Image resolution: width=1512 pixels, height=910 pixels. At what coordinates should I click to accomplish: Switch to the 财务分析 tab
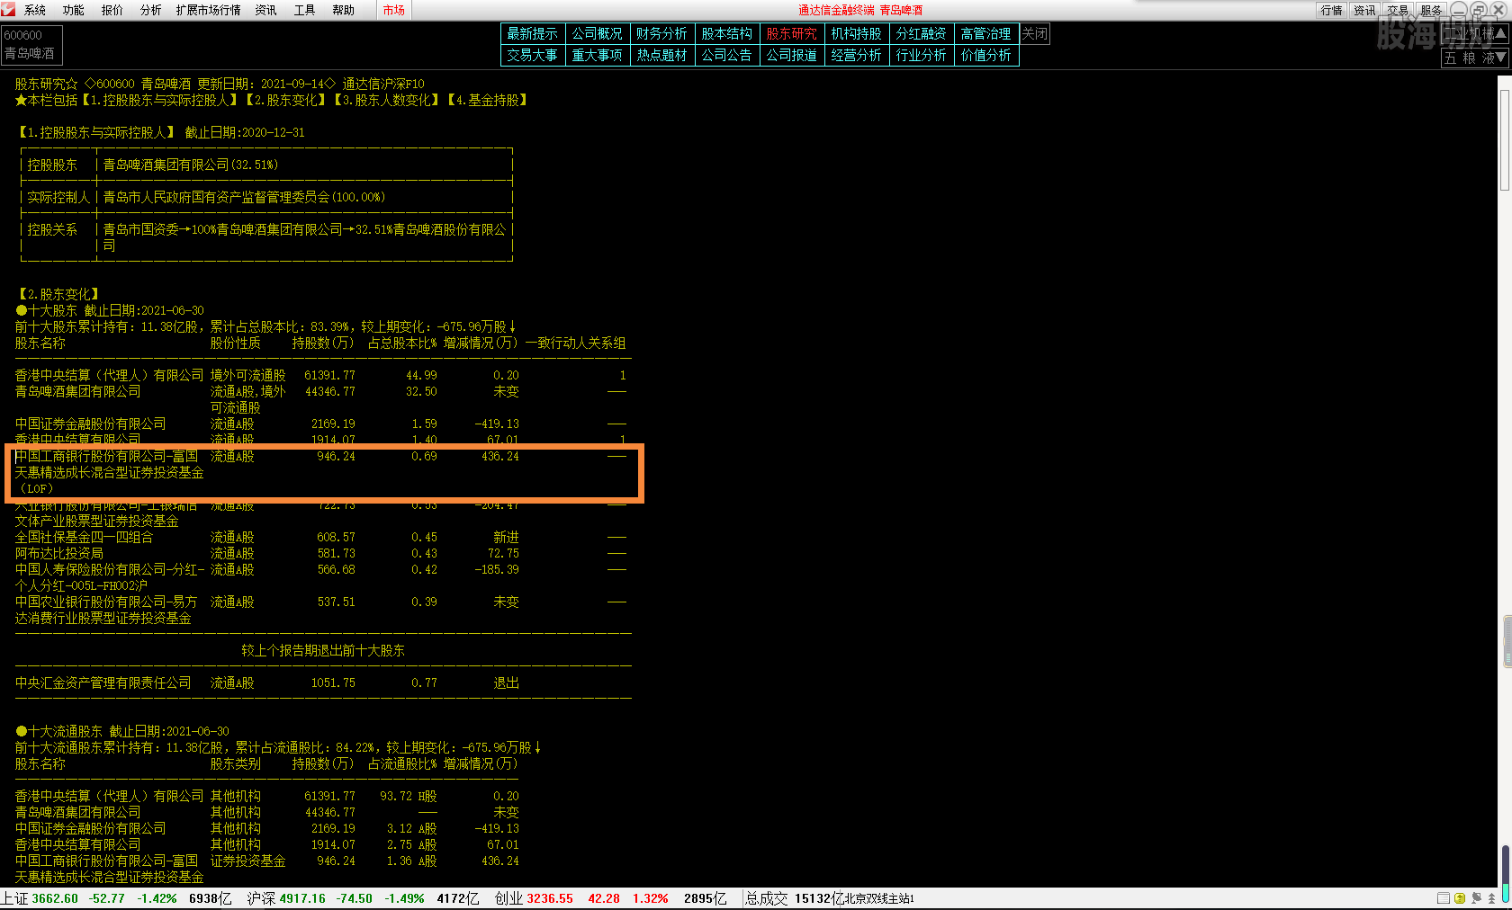click(x=662, y=33)
